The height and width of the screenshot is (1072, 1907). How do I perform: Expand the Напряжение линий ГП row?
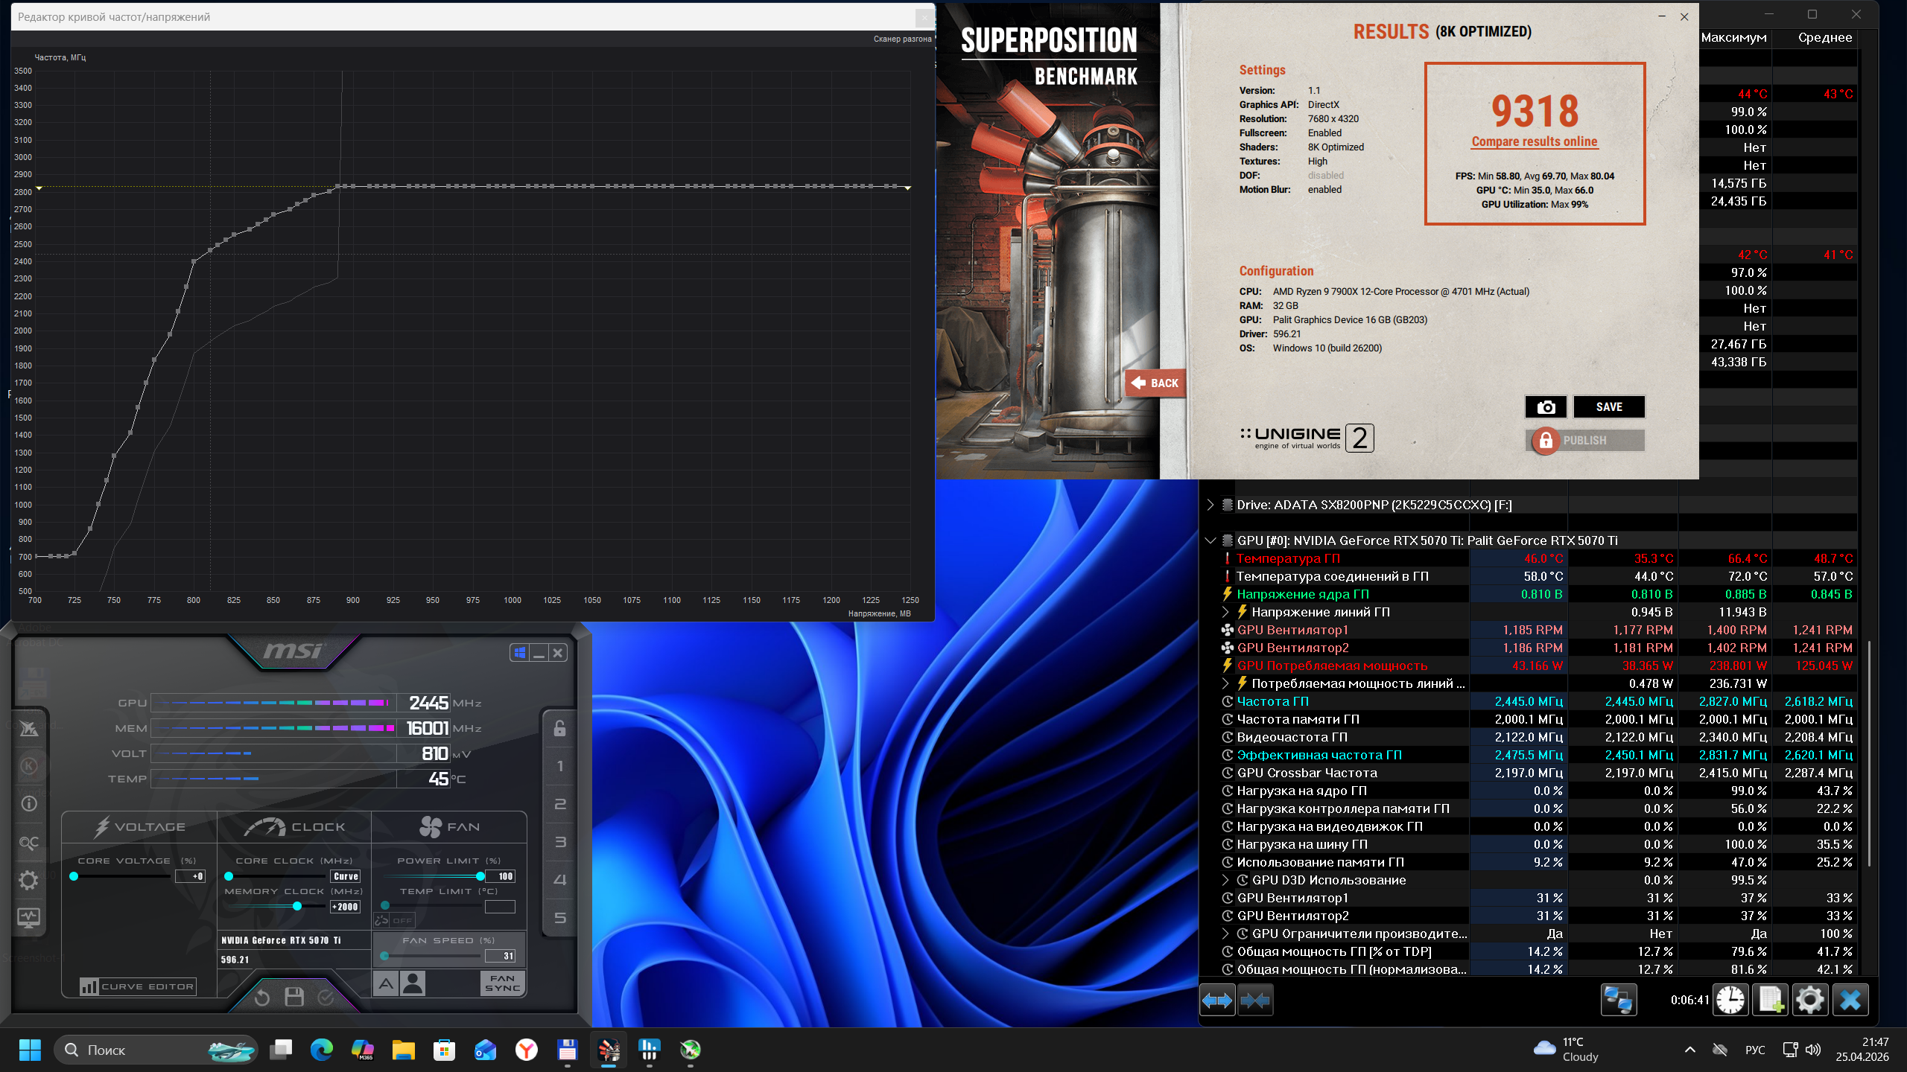click(1225, 612)
